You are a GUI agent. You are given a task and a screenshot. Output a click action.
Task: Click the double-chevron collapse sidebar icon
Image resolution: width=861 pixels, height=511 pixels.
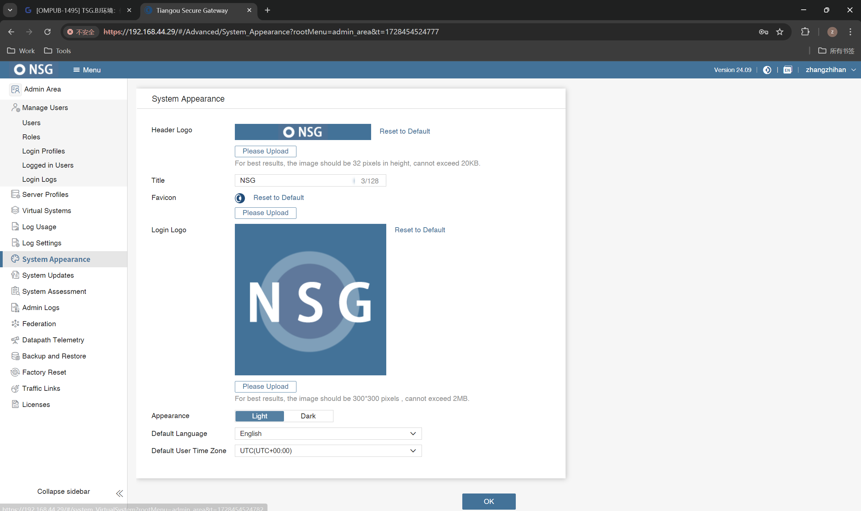tap(119, 493)
